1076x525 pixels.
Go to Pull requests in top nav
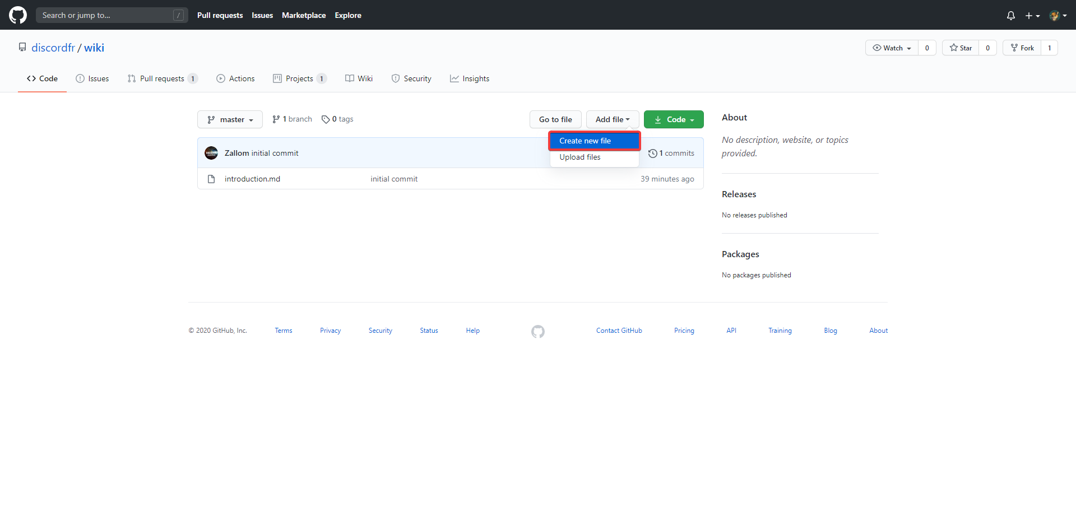pos(220,15)
